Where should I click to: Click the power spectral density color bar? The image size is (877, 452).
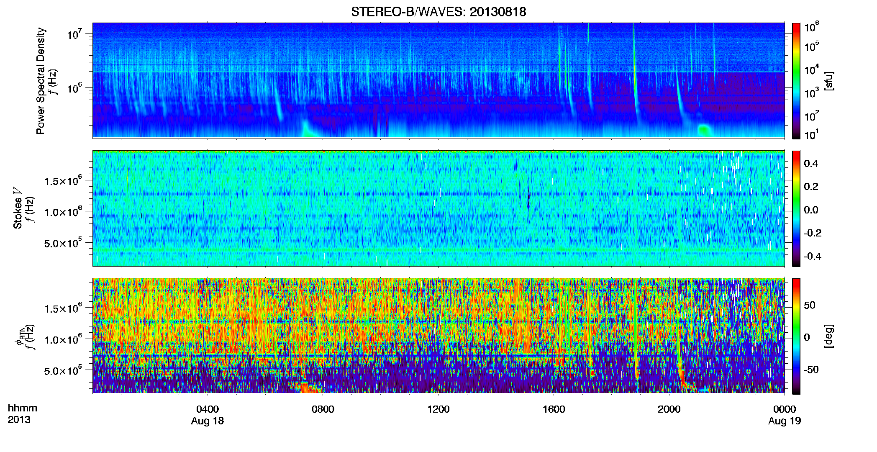tap(796, 81)
